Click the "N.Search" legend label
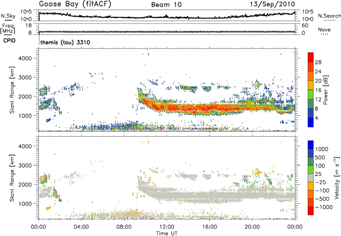The height and width of the screenshot is (236, 341). click(329, 16)
